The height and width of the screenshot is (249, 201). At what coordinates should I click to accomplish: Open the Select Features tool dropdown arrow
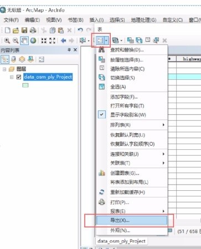coord(89,40)
